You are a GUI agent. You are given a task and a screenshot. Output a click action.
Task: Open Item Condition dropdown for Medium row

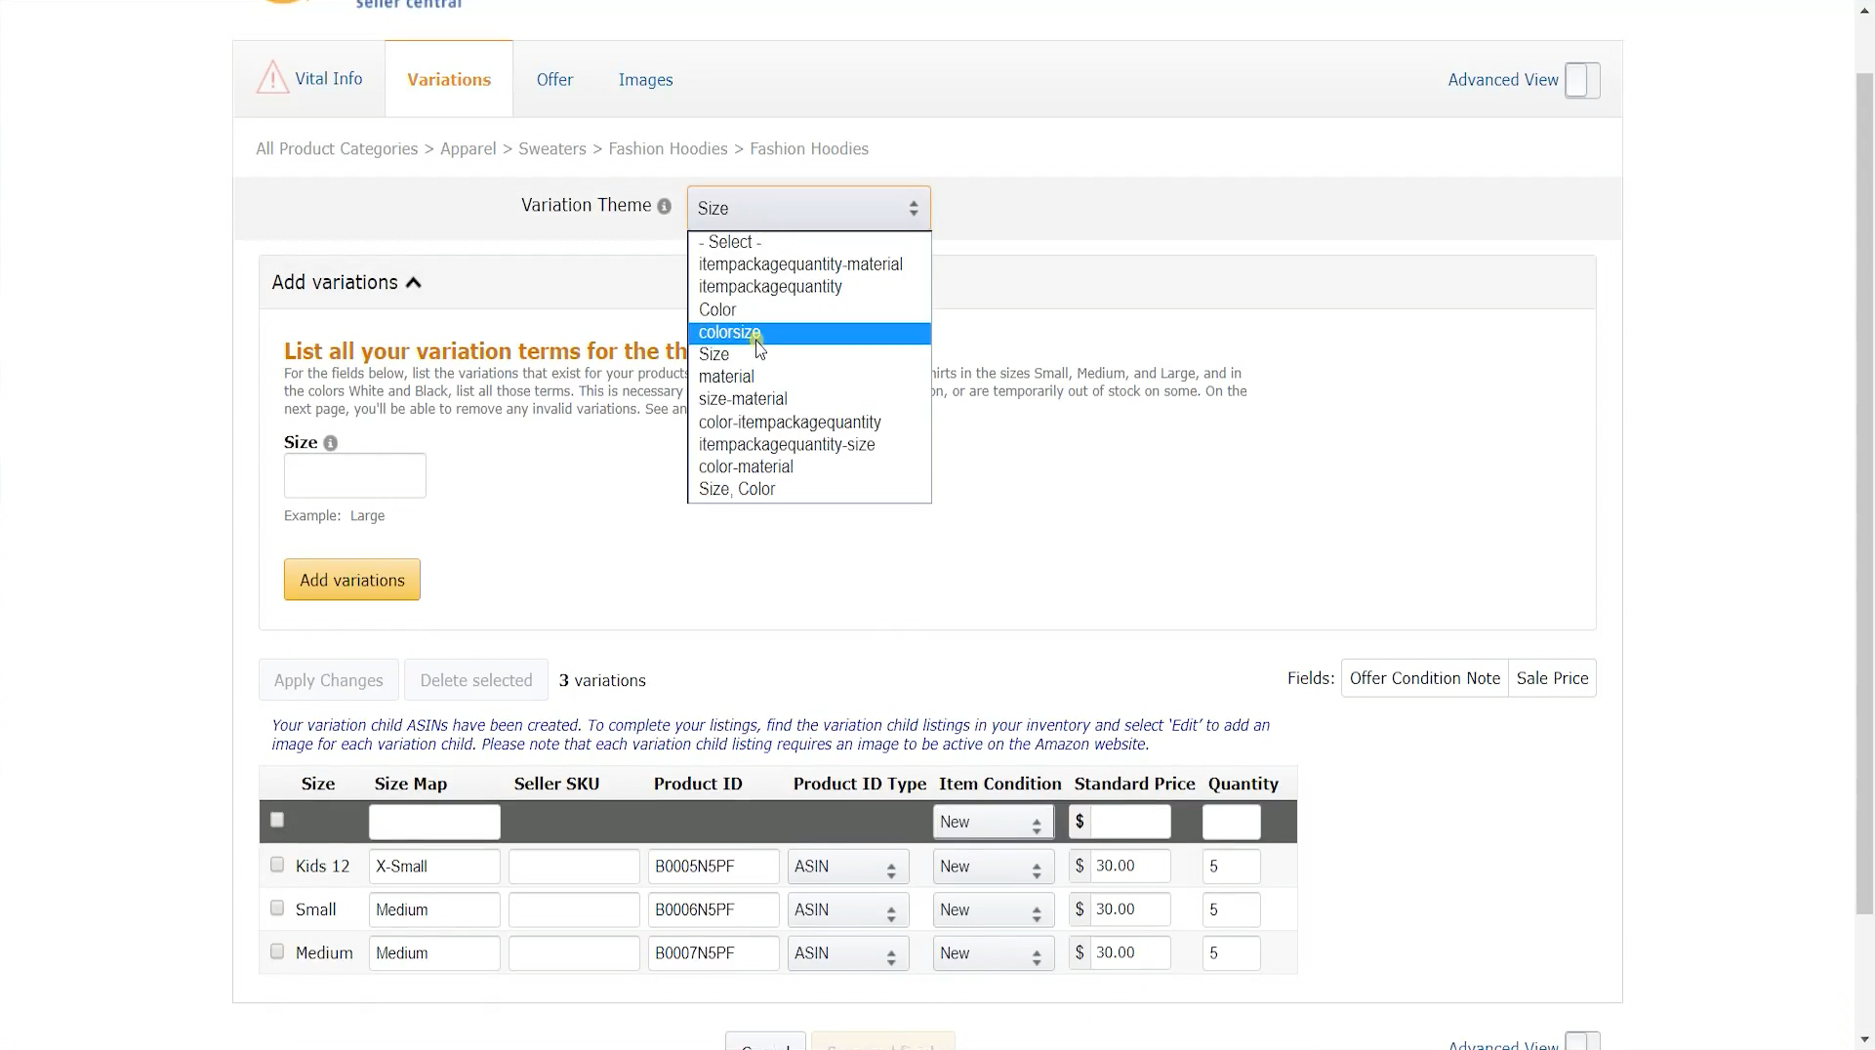[993, 953]
